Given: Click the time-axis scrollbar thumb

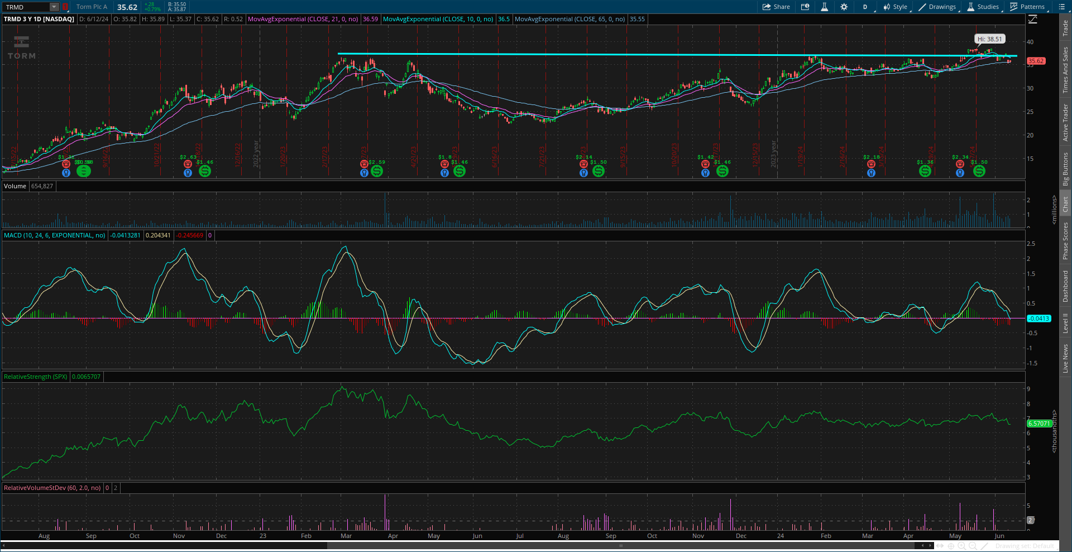Looking at the screenshot, I should 620,545.
